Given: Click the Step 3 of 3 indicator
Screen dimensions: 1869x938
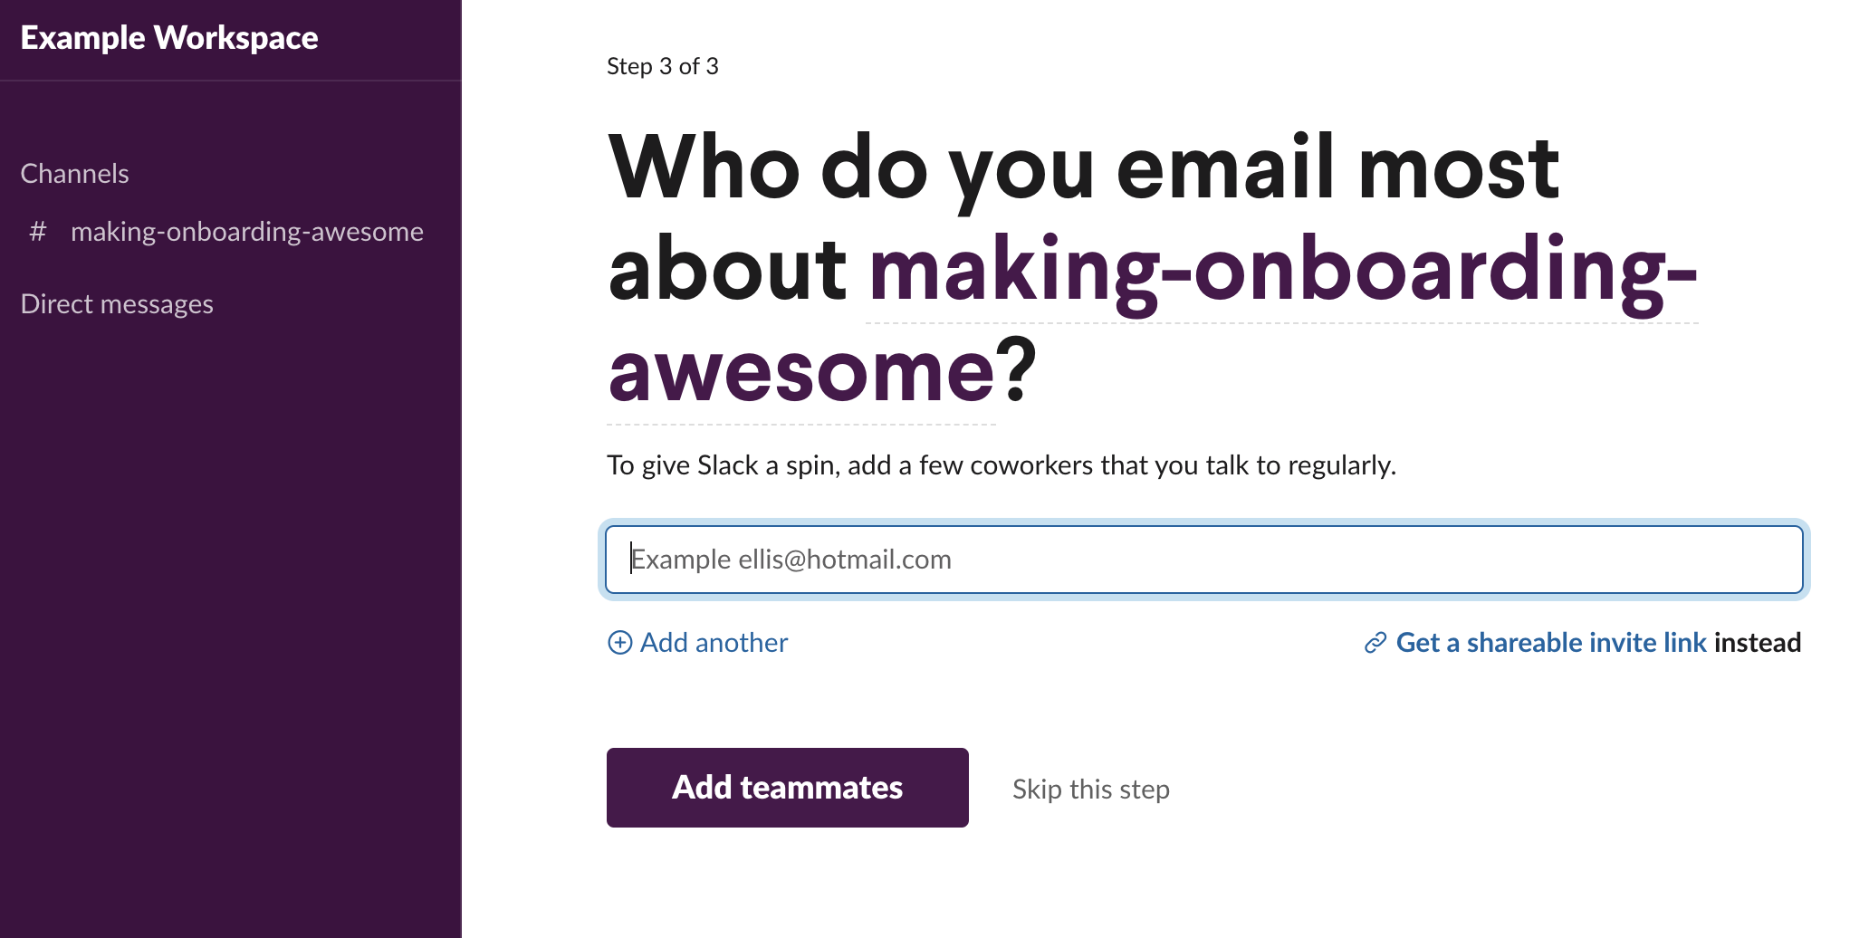Looking at the screenshot, I should 662,66.
